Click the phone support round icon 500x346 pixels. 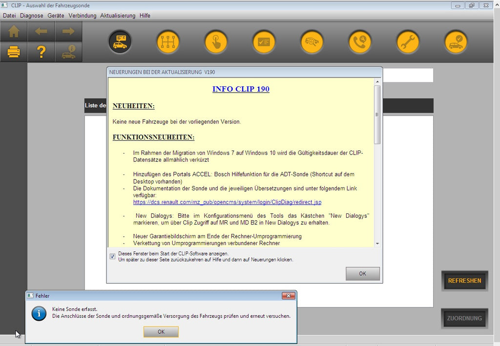(x=360, y=42)
